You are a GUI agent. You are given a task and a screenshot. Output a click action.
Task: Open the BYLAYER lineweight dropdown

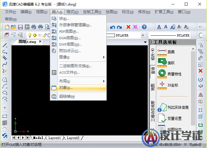point(169,35)
